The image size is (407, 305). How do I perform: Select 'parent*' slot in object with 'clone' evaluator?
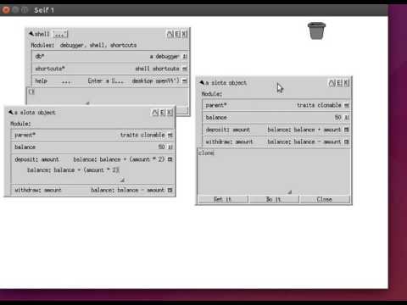pos(216,105)
